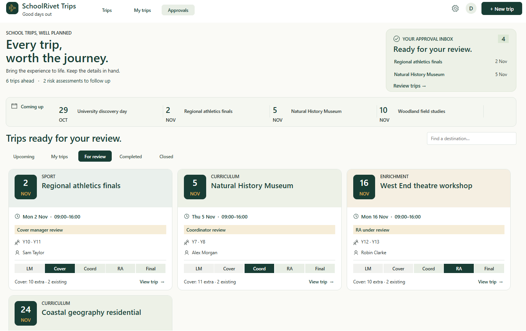Screen dimensions: 526x331
Task: Click the RA under review status banner
Action: 429,230
